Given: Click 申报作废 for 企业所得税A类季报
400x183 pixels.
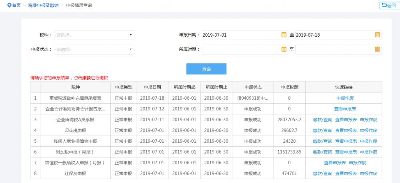Looking at the screenshot, I should pos(369,120).
